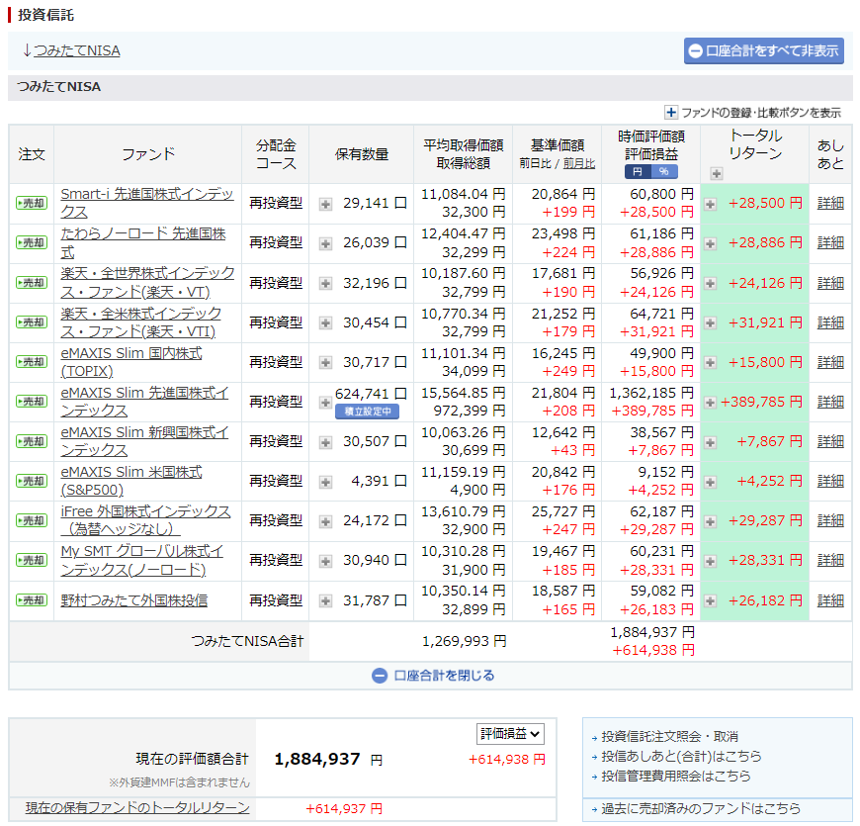
Task: Open 詳細 link for My SMT グローバル株式 row
Action: (x=830, y=560)
